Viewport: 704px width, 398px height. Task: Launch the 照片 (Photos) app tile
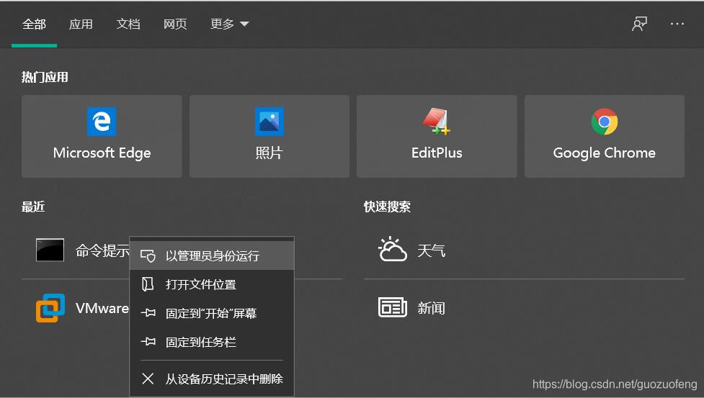pyautogui.click(x=269, y=136)
